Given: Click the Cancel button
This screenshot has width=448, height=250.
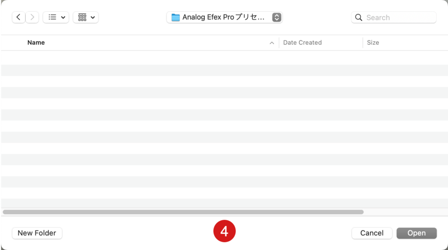Looking at the screenshot, I should coord(372,233).
